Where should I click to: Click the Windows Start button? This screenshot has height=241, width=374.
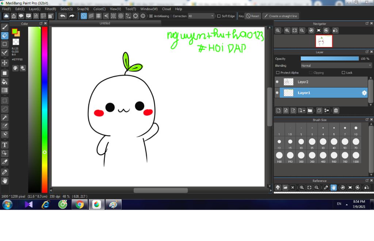7,204
